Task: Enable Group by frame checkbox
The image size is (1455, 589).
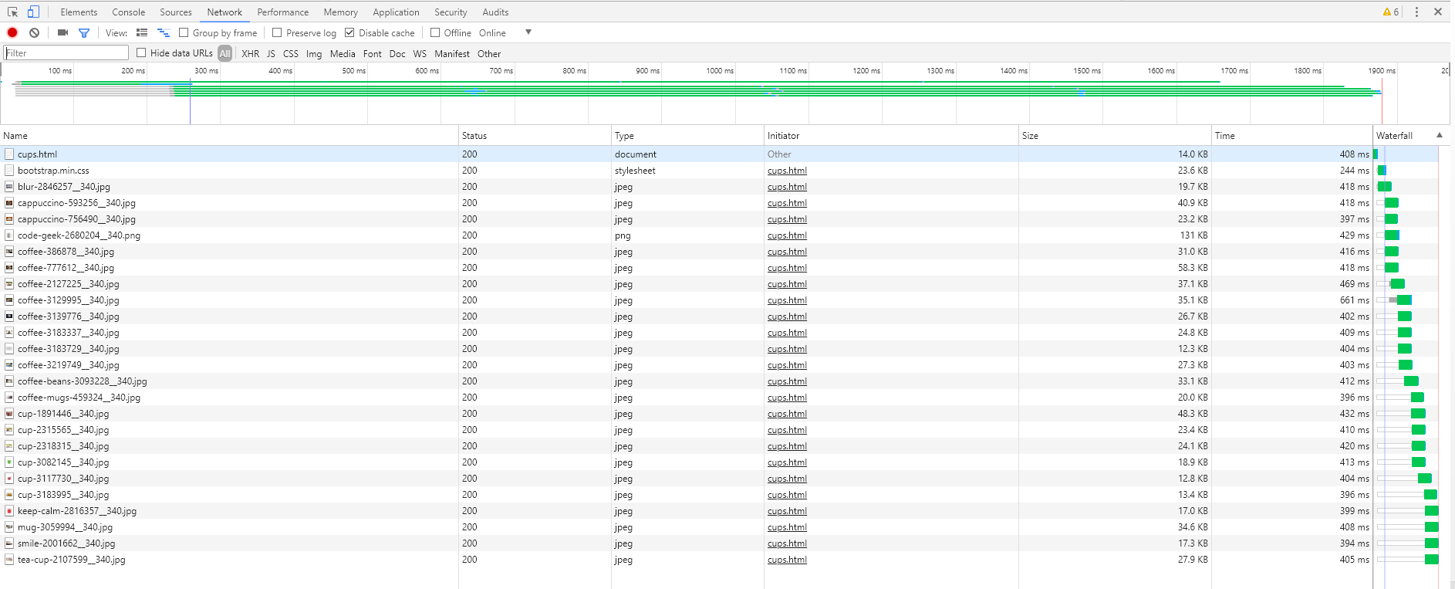Action: (184, 32)
